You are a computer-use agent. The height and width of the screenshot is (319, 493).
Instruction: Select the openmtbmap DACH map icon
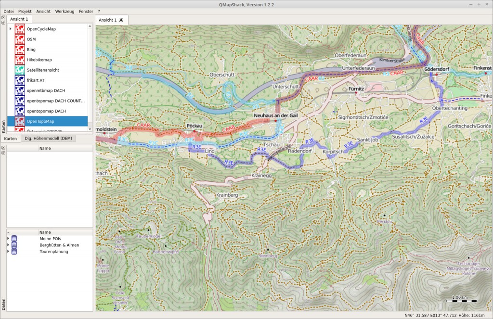(x=20, y=90)
